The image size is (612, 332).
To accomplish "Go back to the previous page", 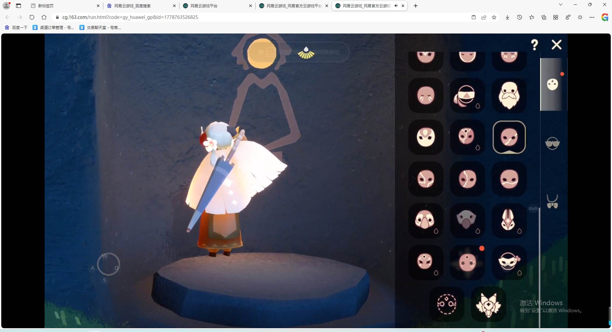I will [8, 17].
